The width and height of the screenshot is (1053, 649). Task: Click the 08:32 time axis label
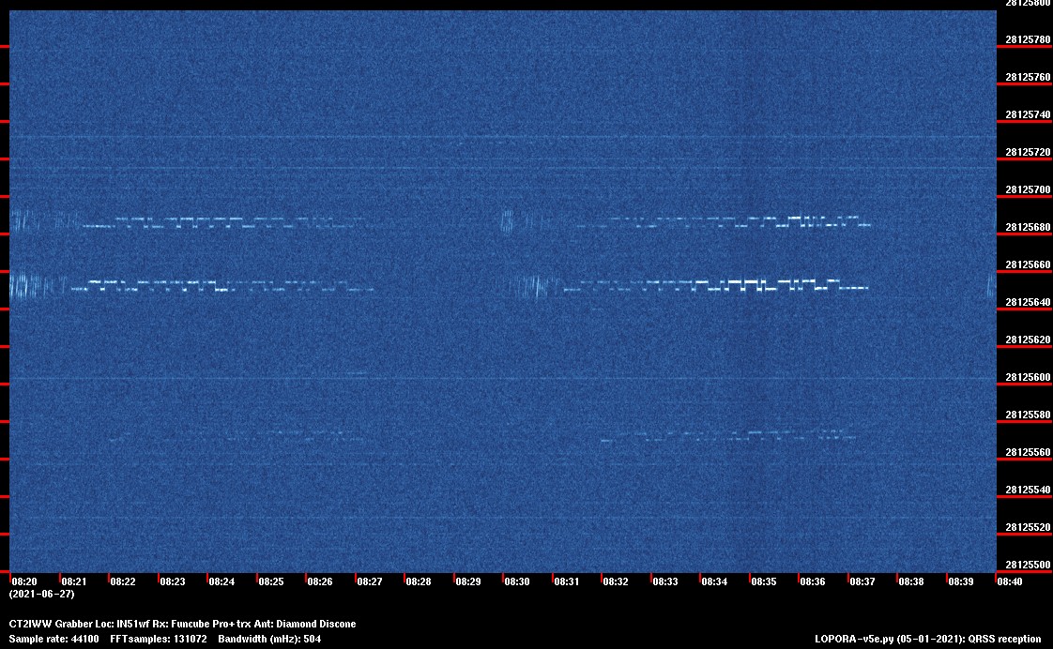[616, 581]
